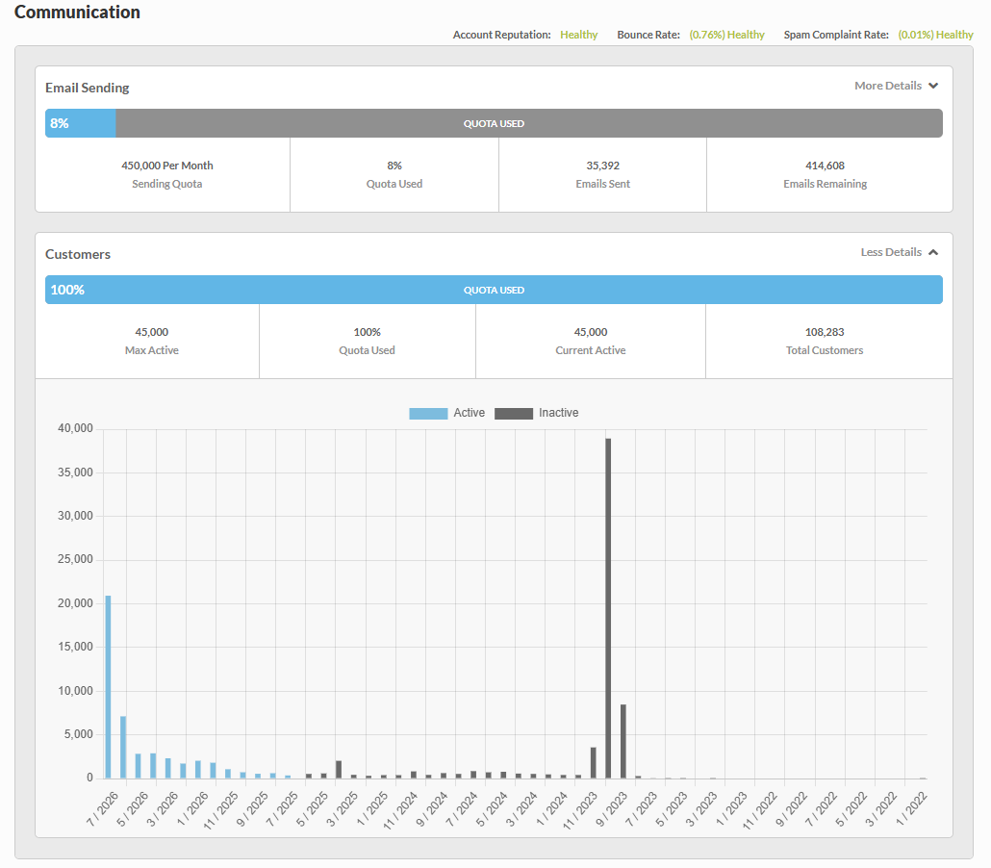The height and width of the screenshot is (868, 991).
Task: Click the '35,392' Emails Sent value
Action: point(603,166)
